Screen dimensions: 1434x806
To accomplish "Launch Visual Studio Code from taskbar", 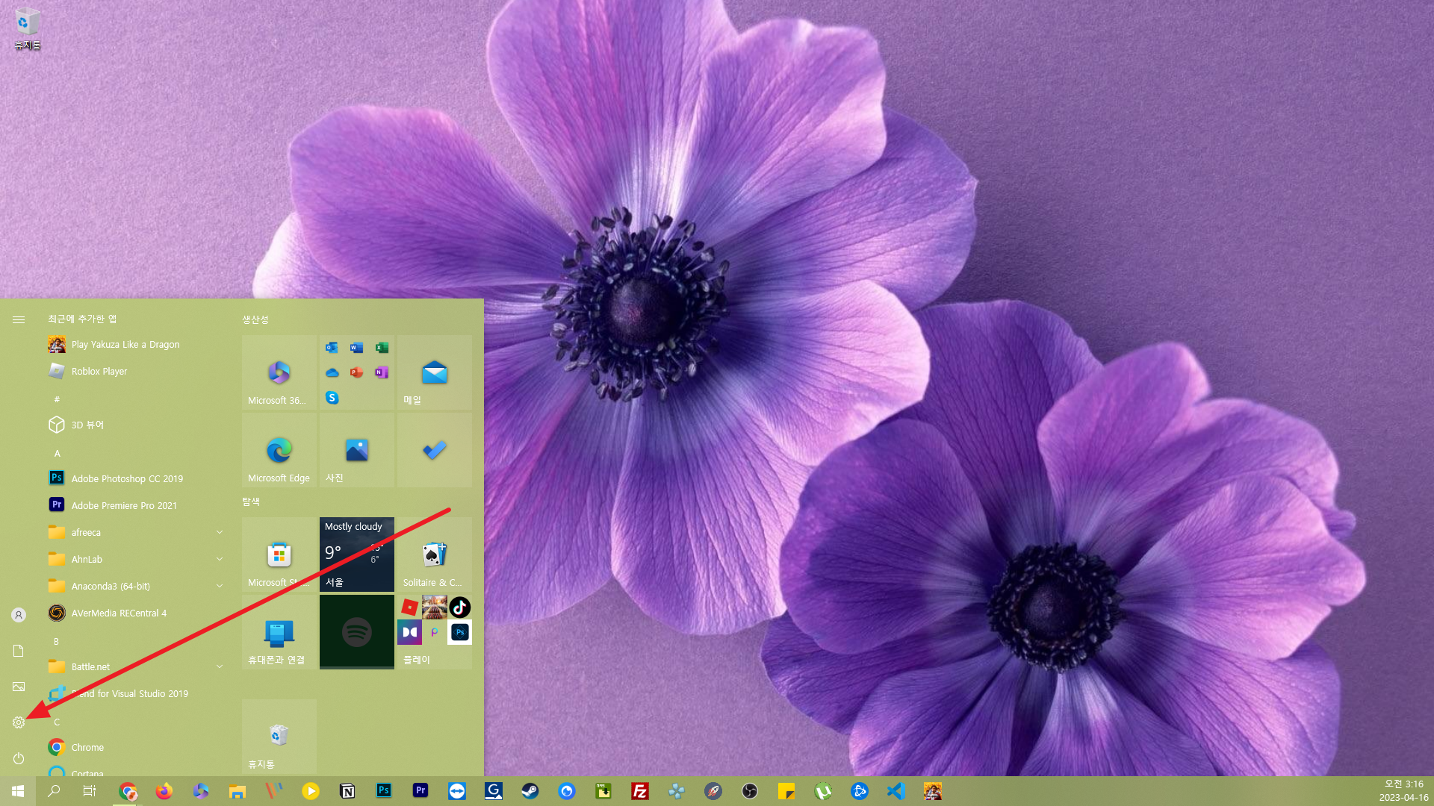I will click(896, 791).
